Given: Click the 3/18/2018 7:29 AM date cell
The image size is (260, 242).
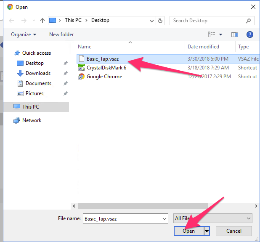Looking at the screenshot, I should point(208,68).
